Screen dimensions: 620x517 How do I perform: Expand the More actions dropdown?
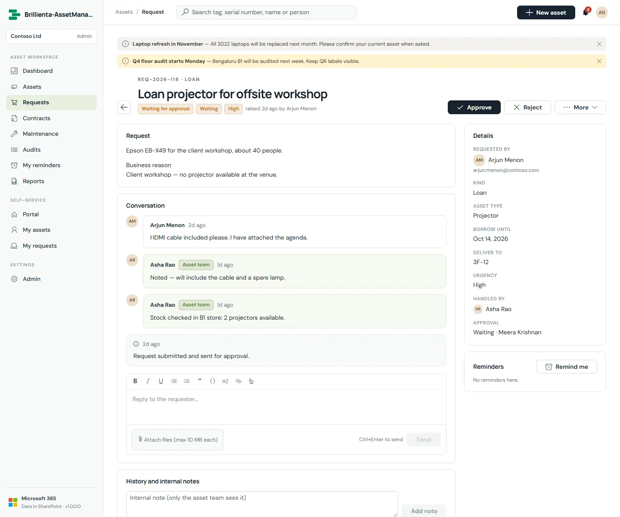click(x=580, y=107)
